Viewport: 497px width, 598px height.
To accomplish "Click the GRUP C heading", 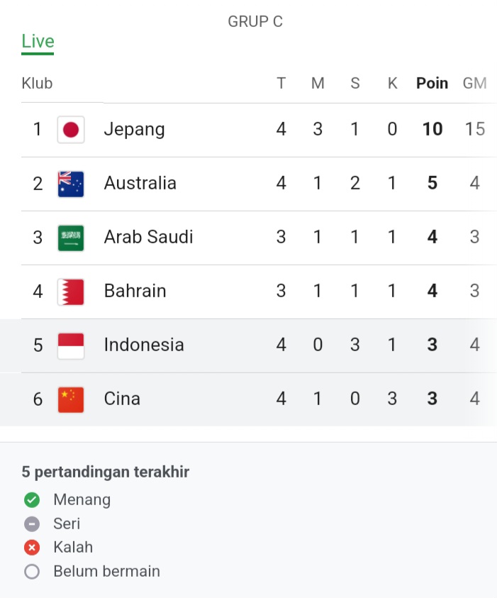I will click(x=255, y=22).
